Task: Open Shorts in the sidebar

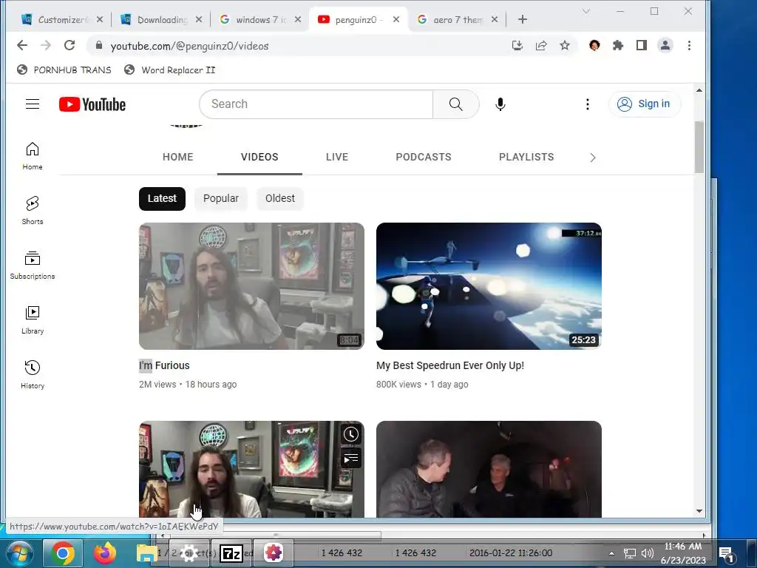Action: [33, 210]
